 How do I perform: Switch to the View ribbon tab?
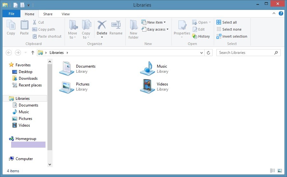pyautogui.click(x=66, y=14)
